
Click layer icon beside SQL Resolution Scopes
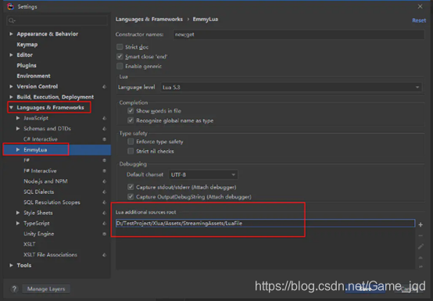point(105,202)
